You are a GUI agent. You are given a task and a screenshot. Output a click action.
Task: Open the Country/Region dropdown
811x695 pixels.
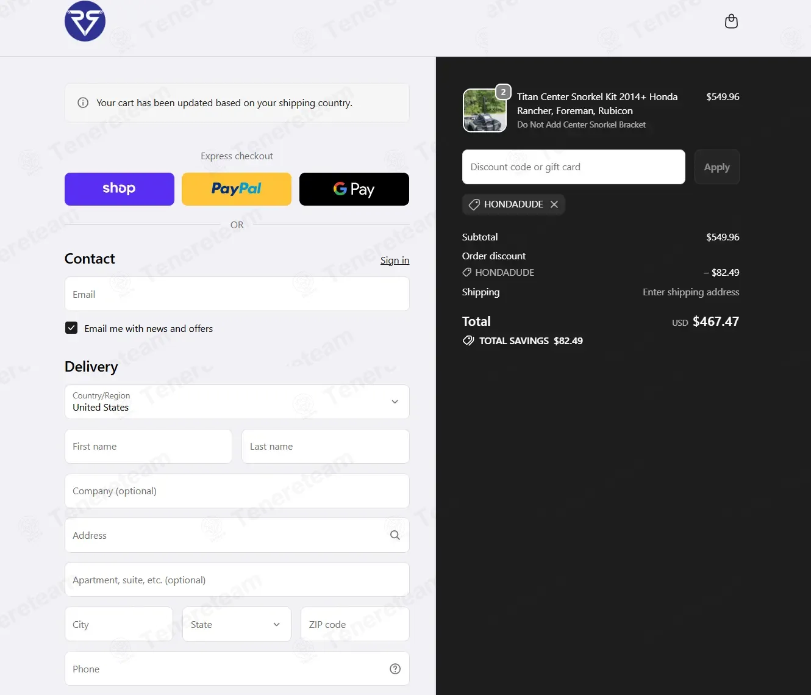237,402
